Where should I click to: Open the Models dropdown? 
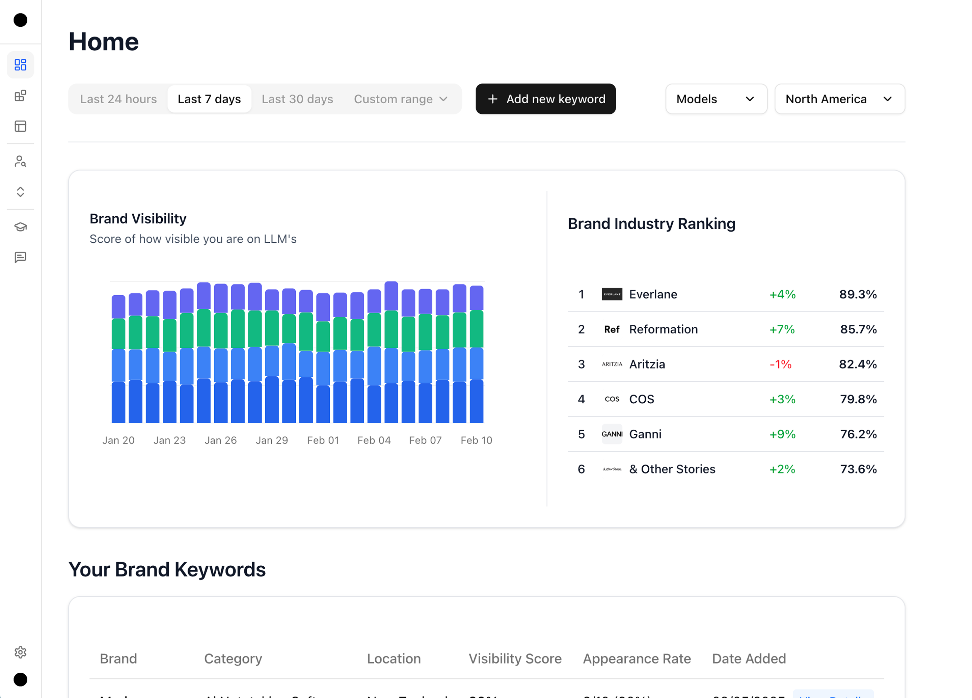click(717, 99)
